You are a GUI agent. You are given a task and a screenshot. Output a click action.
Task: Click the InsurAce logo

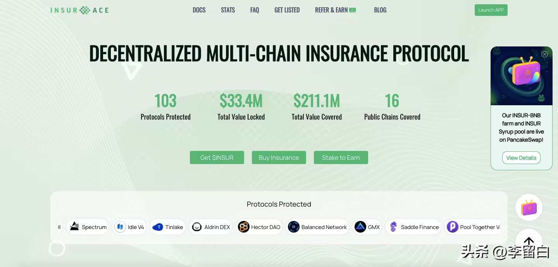coord(79,10)
